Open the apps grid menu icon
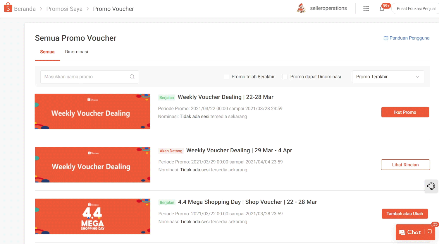This screenshot has height=244, width=439. [366, 9]
